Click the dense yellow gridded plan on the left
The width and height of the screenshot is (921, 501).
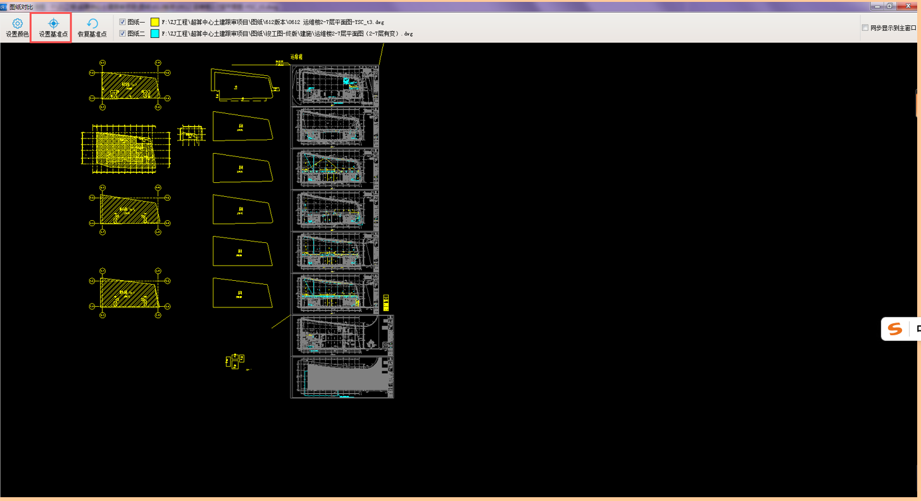(x=127, y=149)
